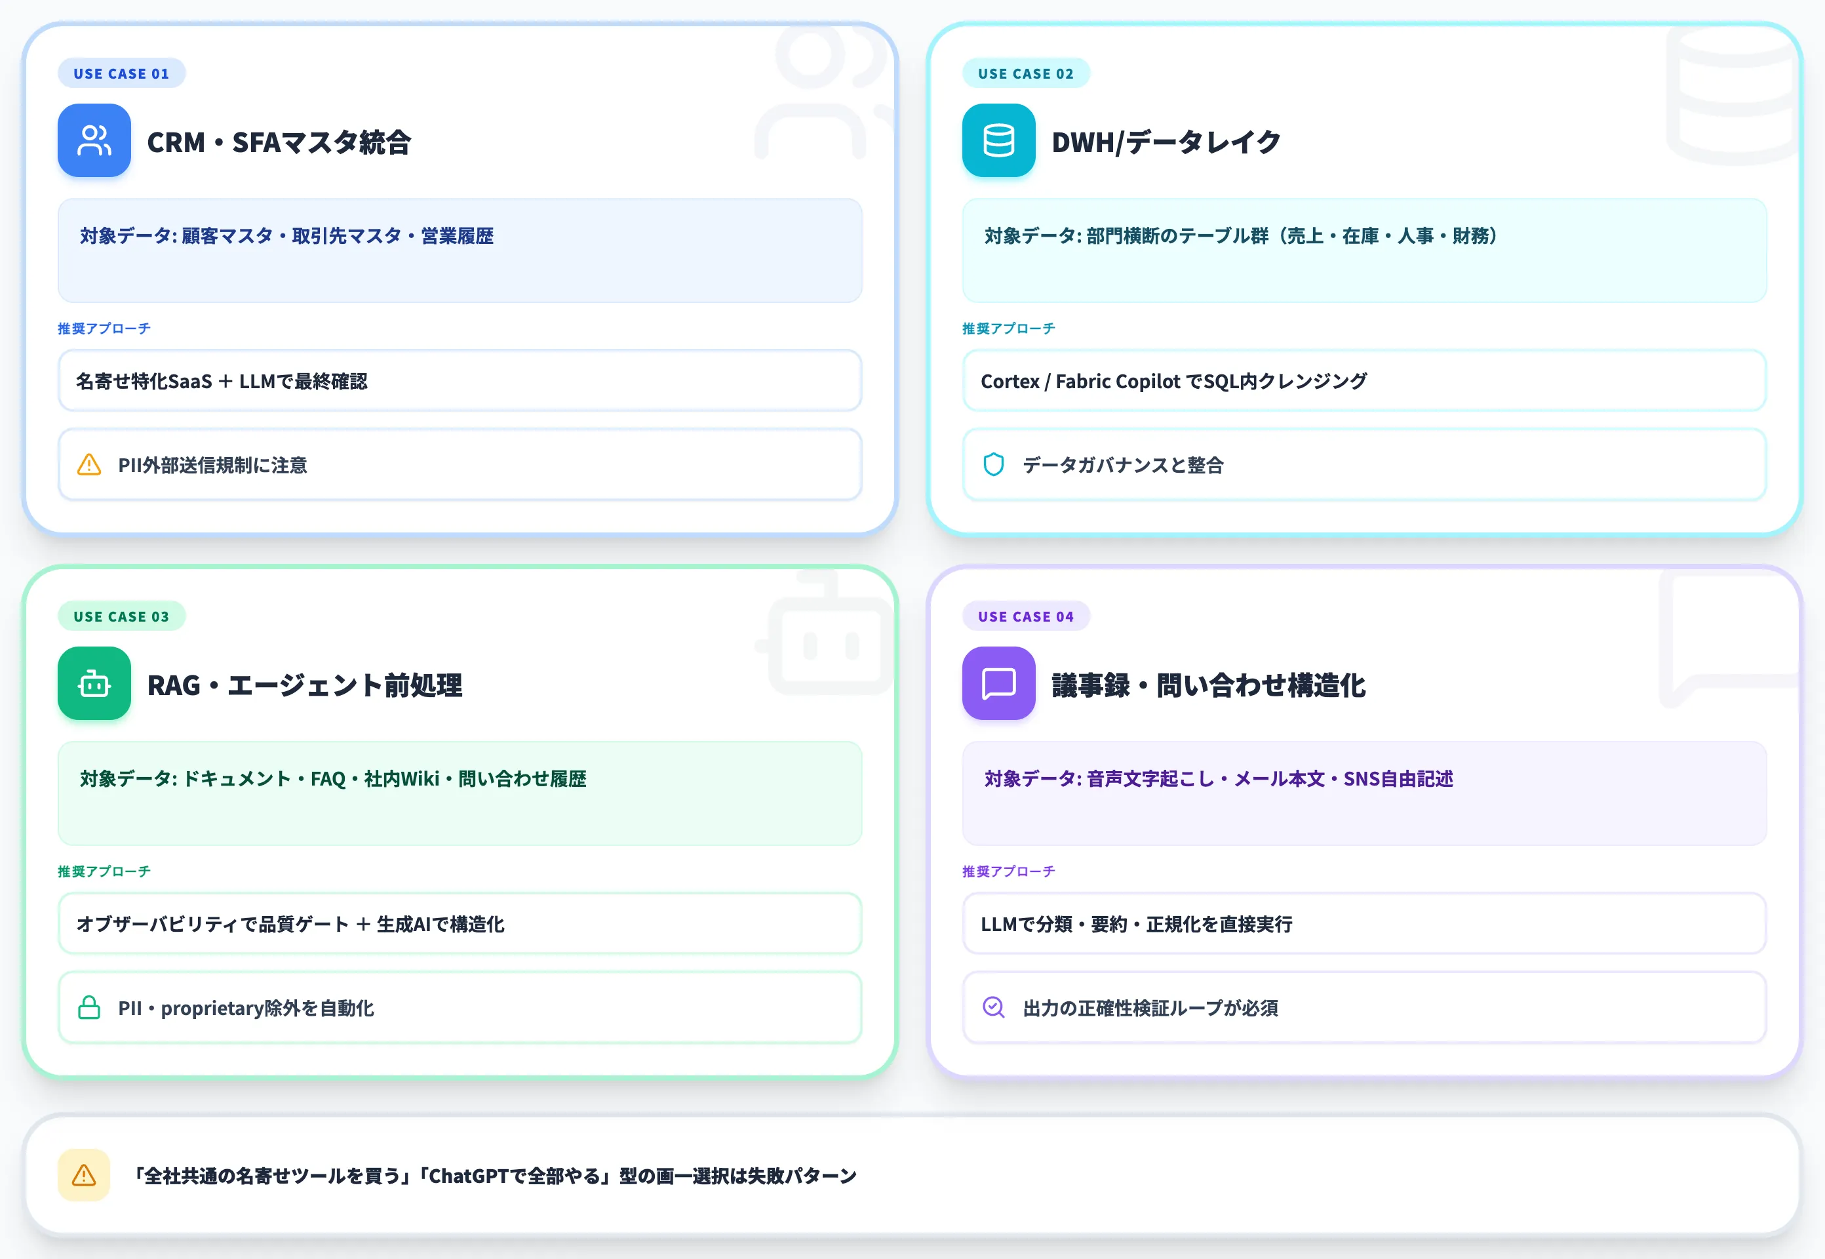This screenshot has height=1259, width=1825.
Task: Click the heading RAG・エージェント前処理
Action: tap(304, 685)
